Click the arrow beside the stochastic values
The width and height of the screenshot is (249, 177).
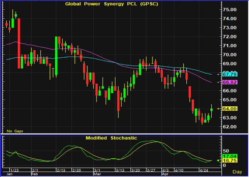[218, 161]
